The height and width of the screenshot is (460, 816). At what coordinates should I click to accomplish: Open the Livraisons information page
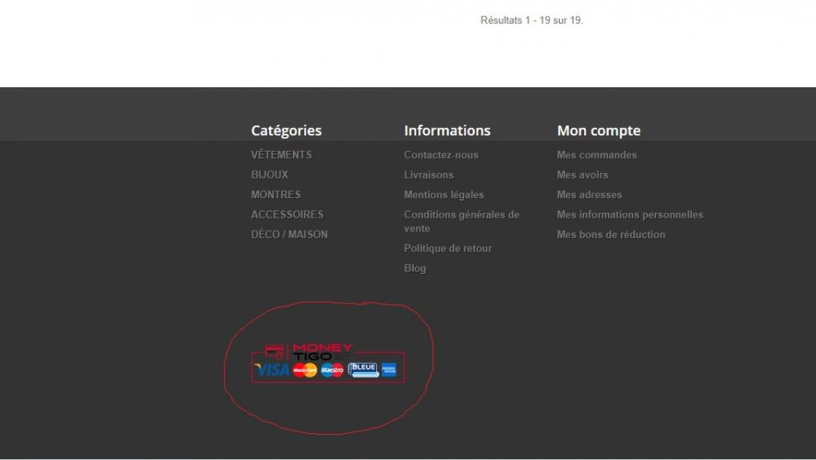(429, 175)
